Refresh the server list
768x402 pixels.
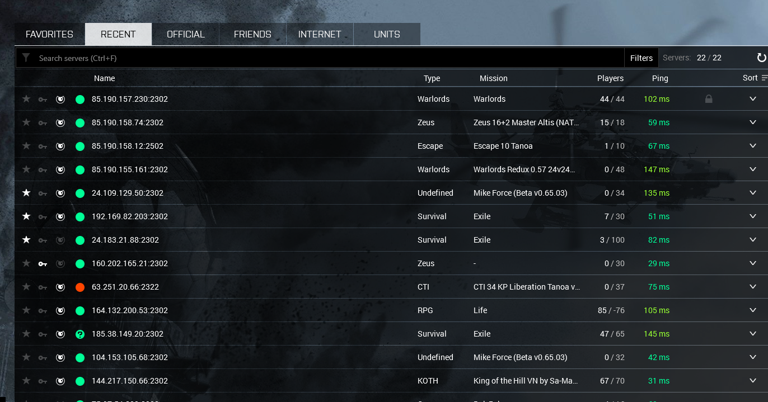(x=761, y=58)
